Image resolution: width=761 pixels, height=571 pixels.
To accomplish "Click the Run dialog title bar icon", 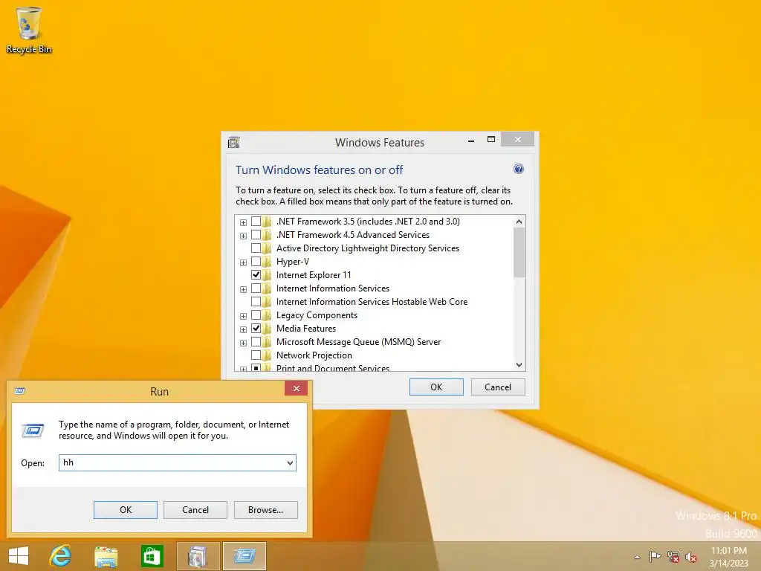I will pyautogui.click(x=20, y=391).
